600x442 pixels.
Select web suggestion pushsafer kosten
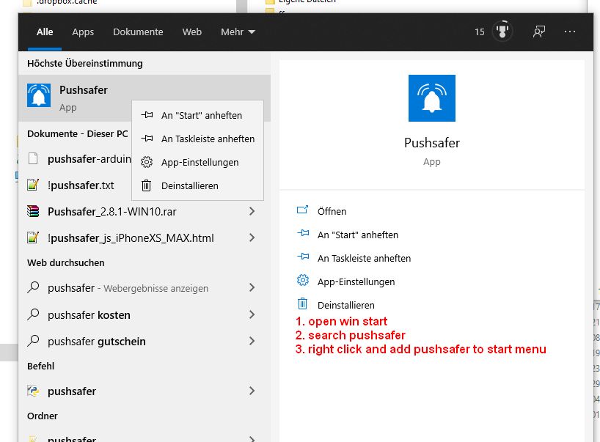coord(144,314)
